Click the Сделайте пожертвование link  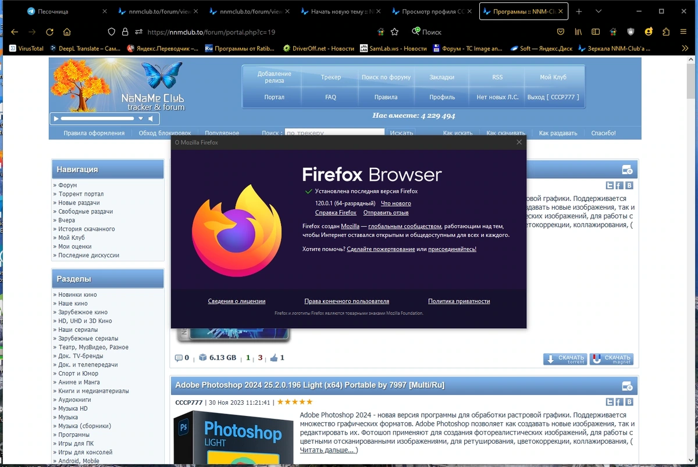pos(381,249)
